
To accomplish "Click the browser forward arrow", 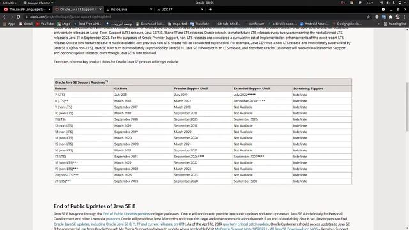I will [12, 17].
